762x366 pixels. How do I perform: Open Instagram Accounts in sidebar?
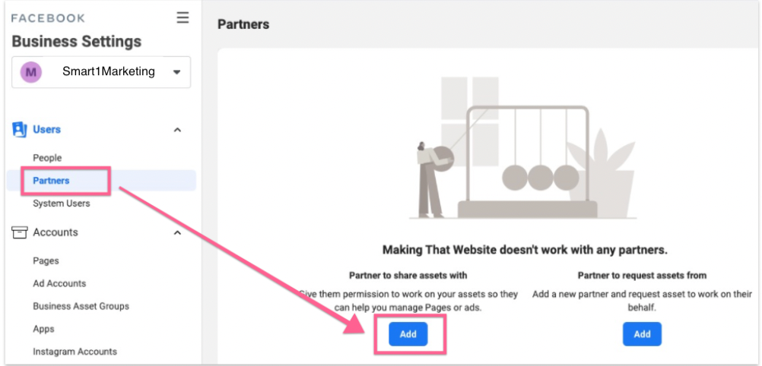[75, 352]
